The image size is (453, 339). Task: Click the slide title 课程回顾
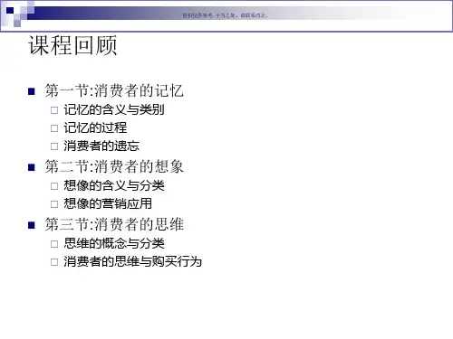pos(72,45)
